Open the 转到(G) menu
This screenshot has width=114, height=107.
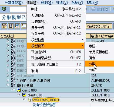47,3
